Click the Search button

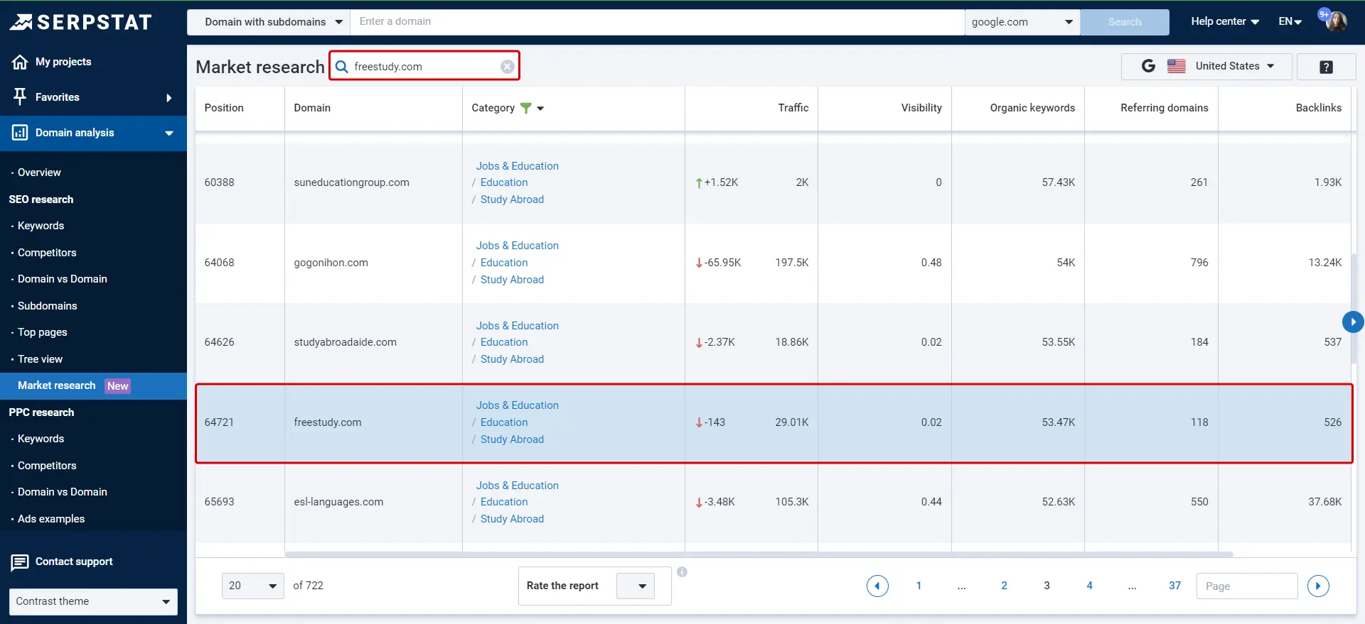point(1125,22)
